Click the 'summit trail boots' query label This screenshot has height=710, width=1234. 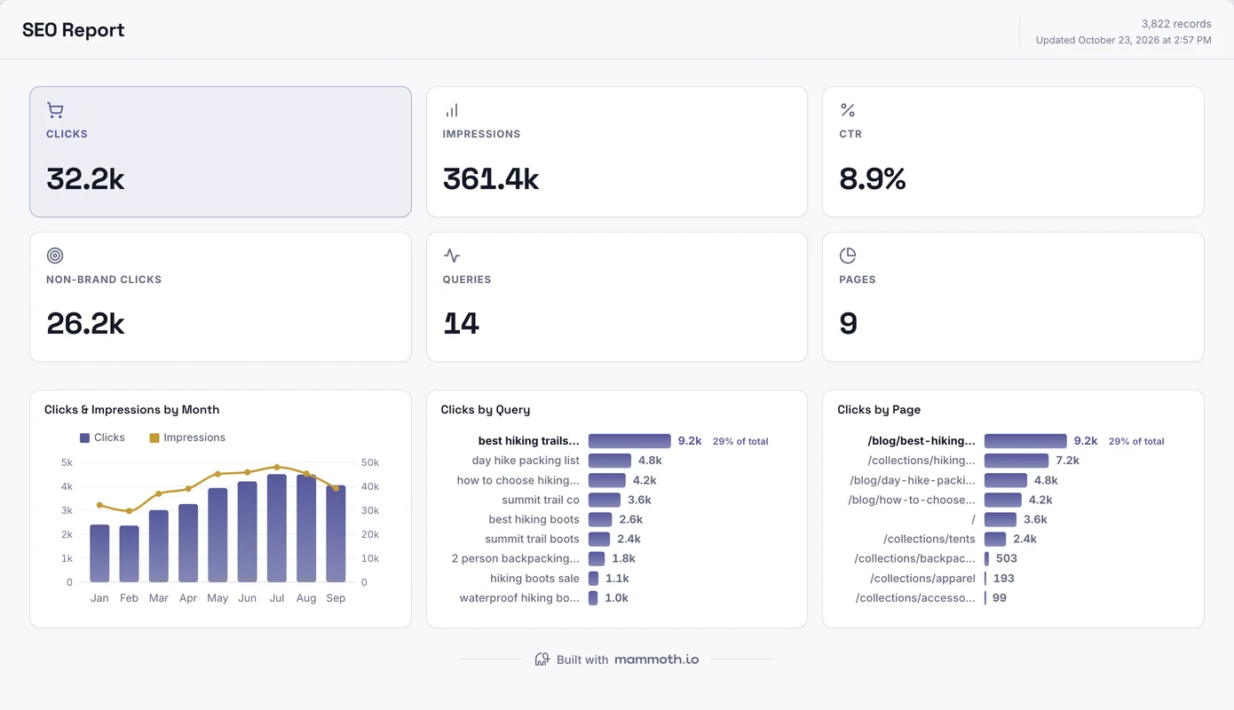pyautogui.click(x=533, y=539)
